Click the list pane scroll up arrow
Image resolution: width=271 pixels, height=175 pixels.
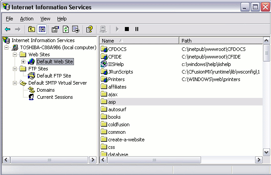[266, 41]
